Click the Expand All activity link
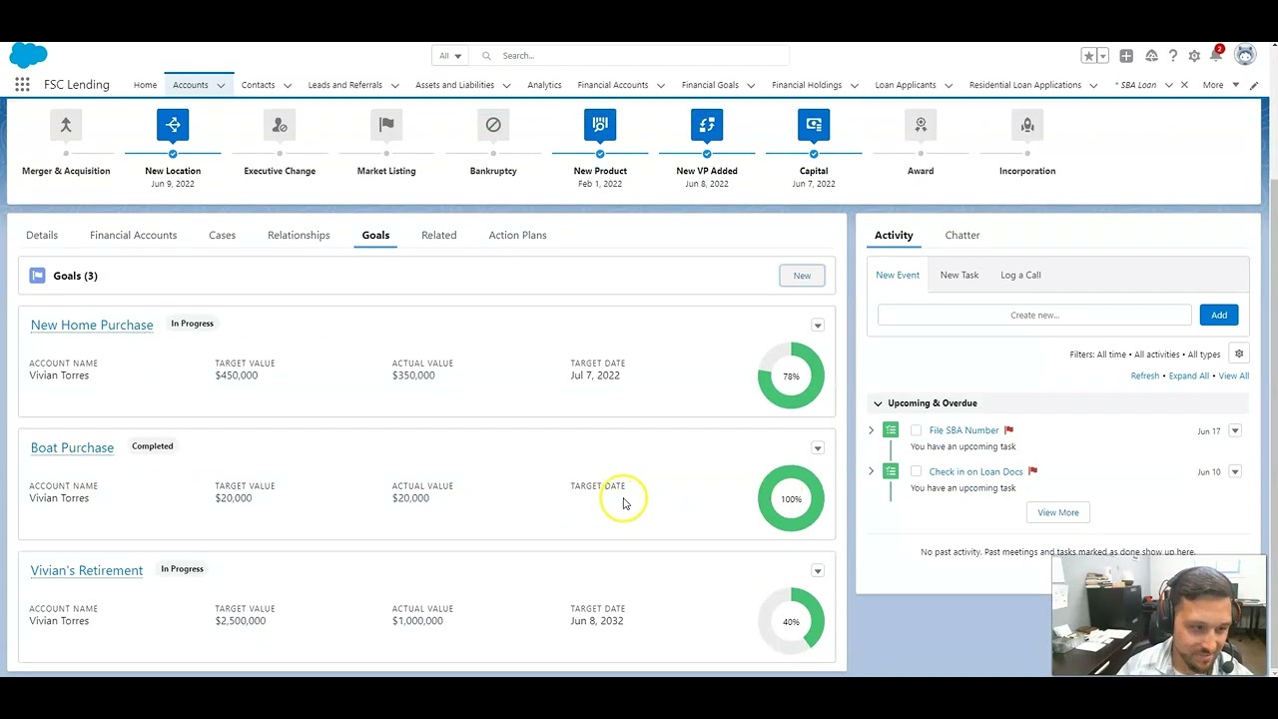 tap(1189, 375)
